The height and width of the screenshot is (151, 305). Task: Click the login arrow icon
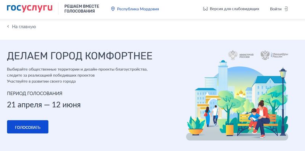point(286,9)
